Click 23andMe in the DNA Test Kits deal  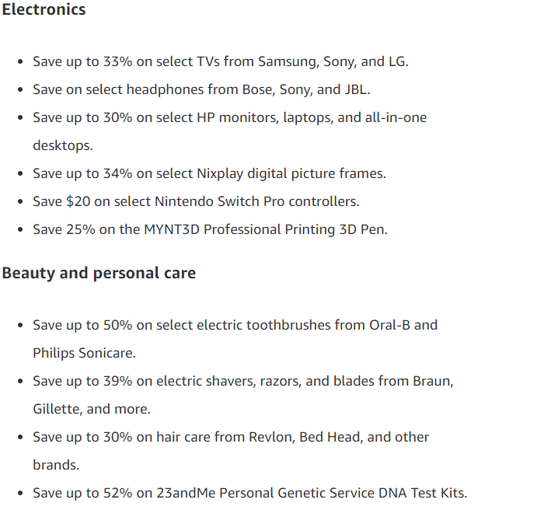[x=186, y=493]
